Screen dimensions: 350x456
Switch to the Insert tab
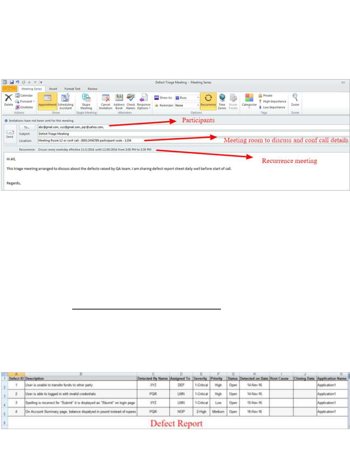pos(53,89)
